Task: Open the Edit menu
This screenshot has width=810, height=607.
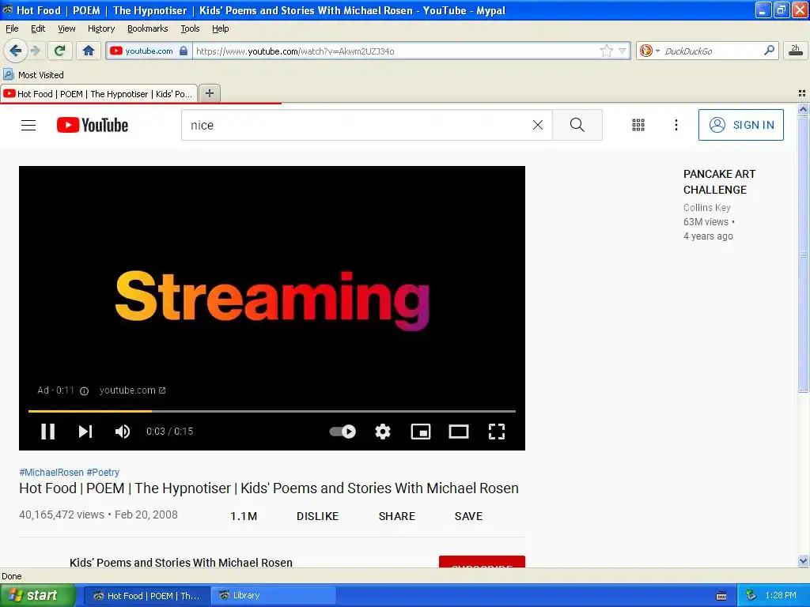Action: coord(38,28)
